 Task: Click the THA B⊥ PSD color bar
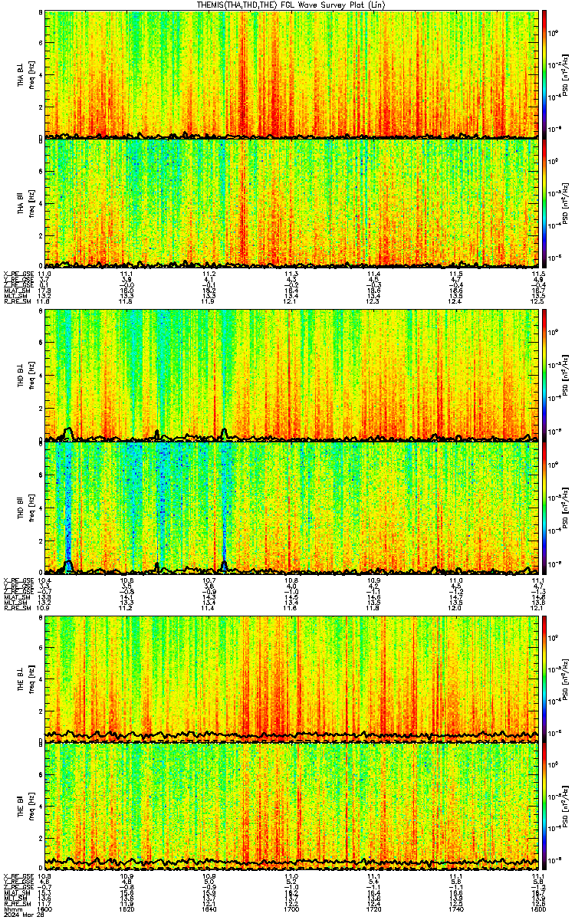(x=544, y=74)
